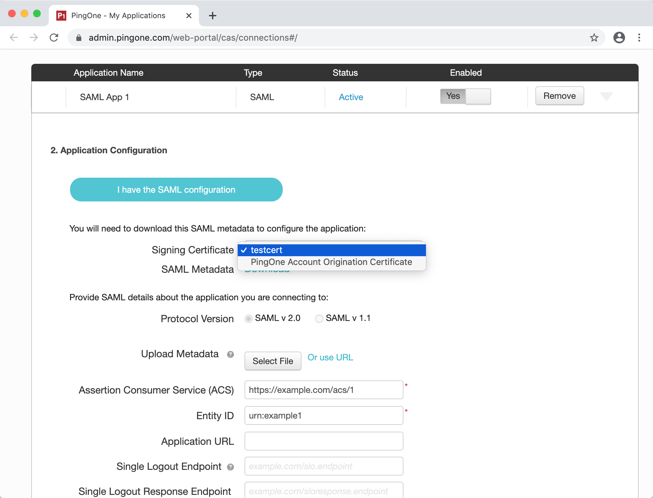This screenshot has width=653, height=498.
Task: Choose PingOne Account Origination Certificate option
Action: coord(332,262)
